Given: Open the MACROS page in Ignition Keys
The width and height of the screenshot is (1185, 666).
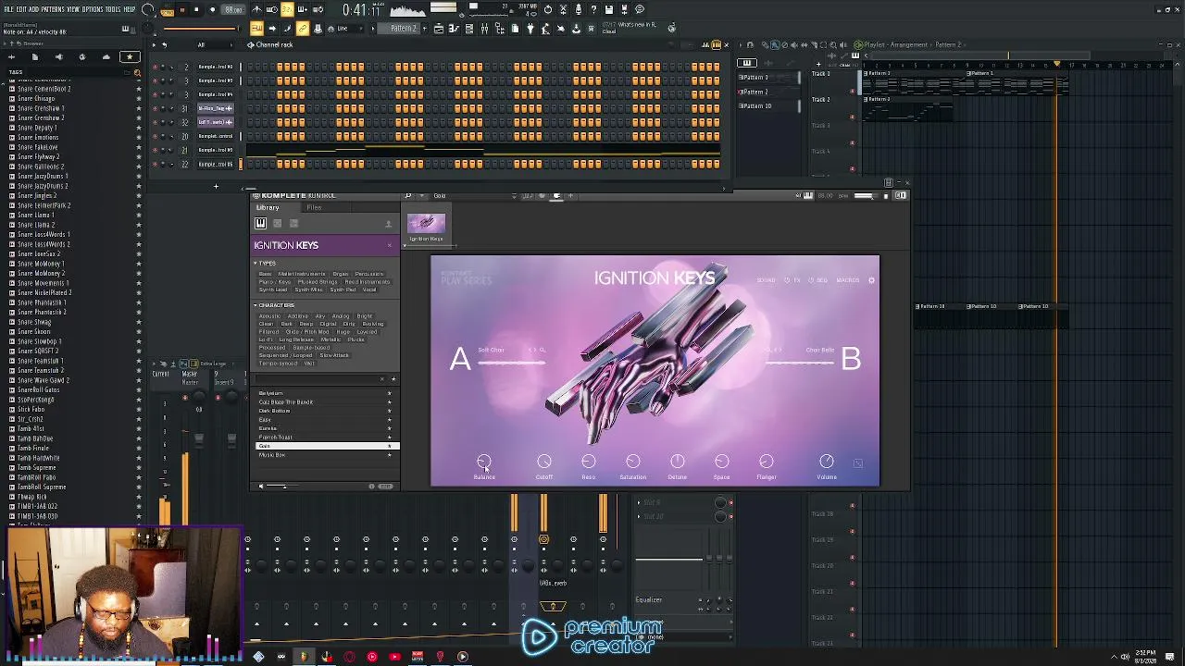Looking at the screenshot, I should pyautogui.click(x=848, y=280).
